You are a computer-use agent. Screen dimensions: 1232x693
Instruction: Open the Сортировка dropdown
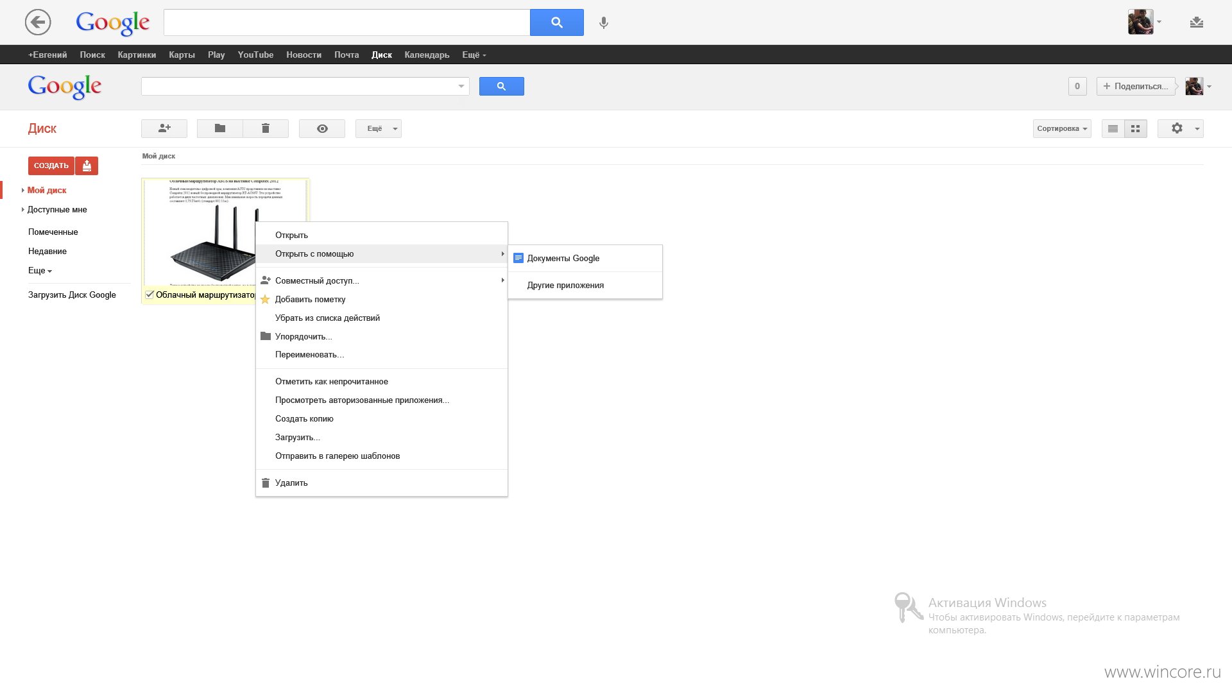(x=1062, y=128)
